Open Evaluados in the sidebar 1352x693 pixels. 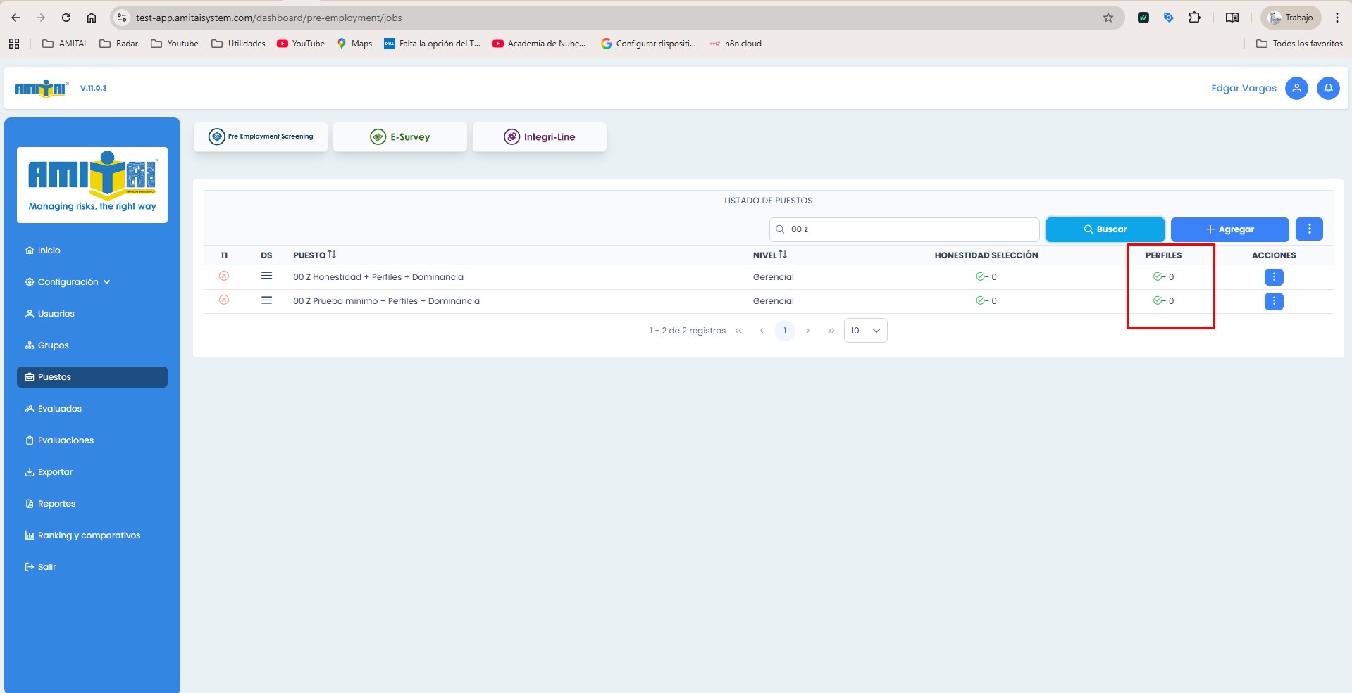click(60, 409)
